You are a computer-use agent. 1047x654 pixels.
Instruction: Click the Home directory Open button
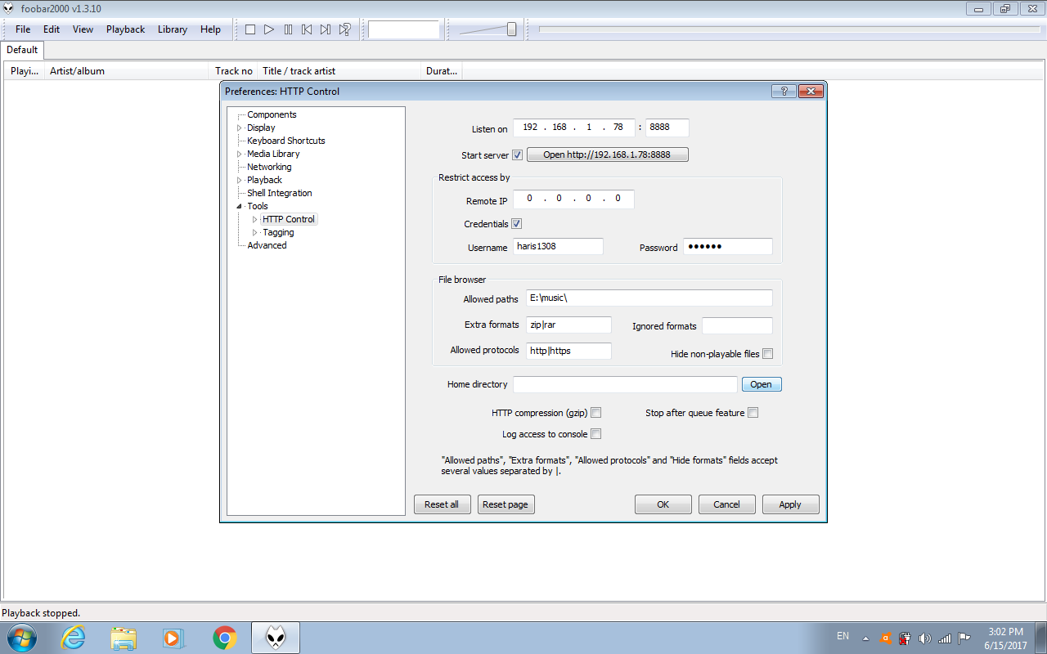pyautogui.click(x=762, y=384)
